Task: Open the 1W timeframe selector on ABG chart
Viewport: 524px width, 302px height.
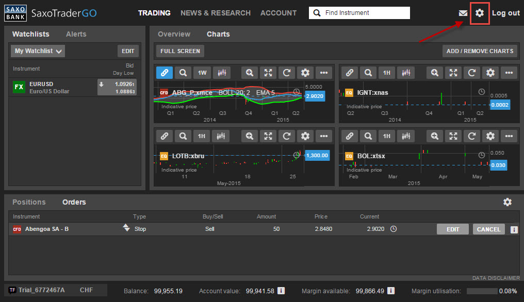Action: pyautogui.click(x=202, y=73)
